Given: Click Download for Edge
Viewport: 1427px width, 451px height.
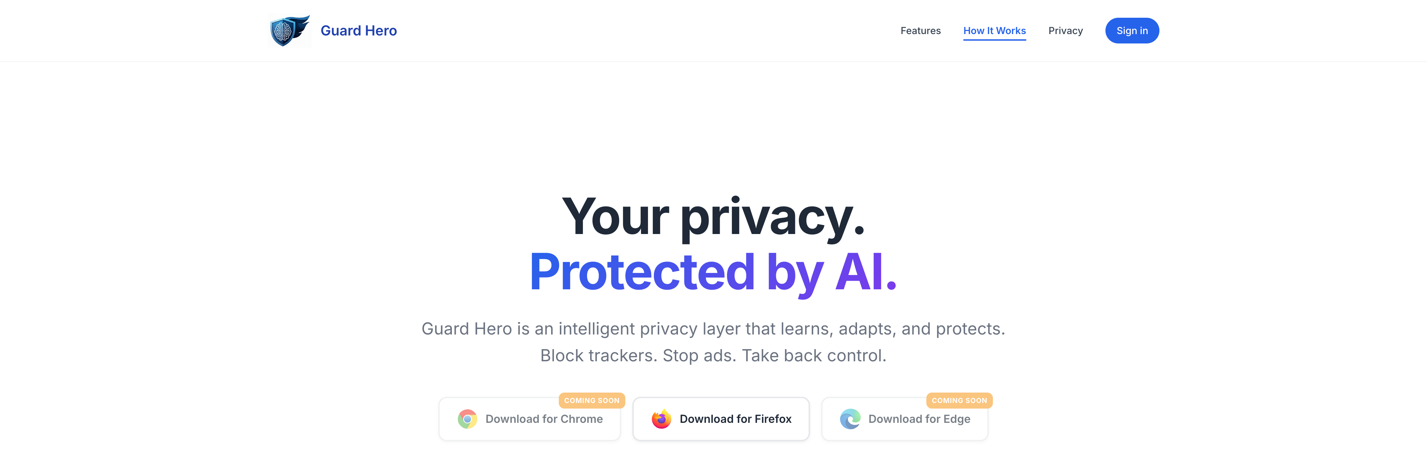Looking at the screenshot, I should [x=905, y=419].
